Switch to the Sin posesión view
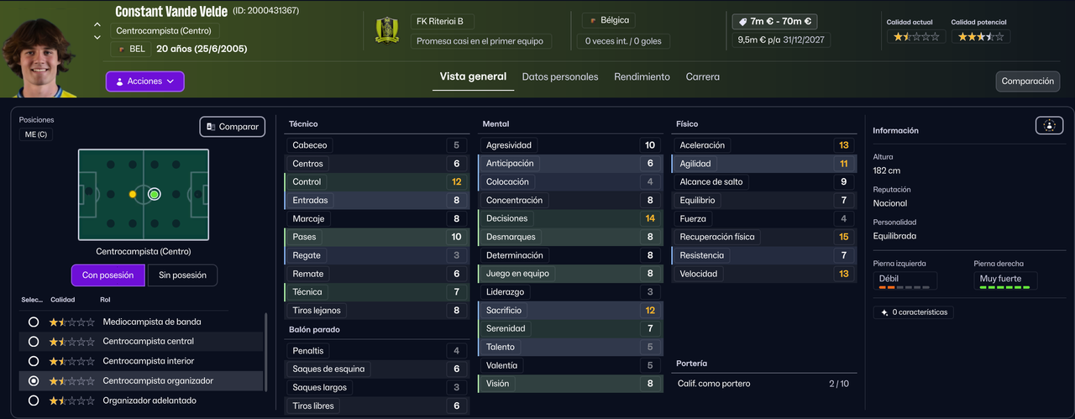 182,275
